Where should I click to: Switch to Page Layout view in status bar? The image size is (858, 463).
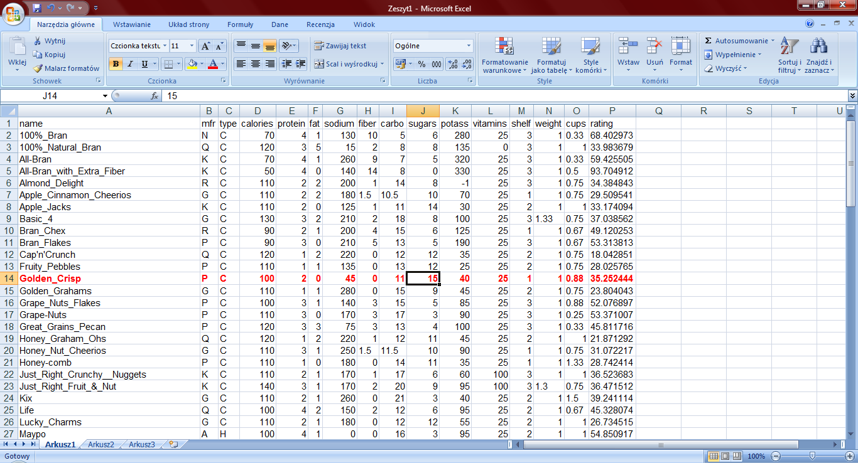click(x=725, y=456)
